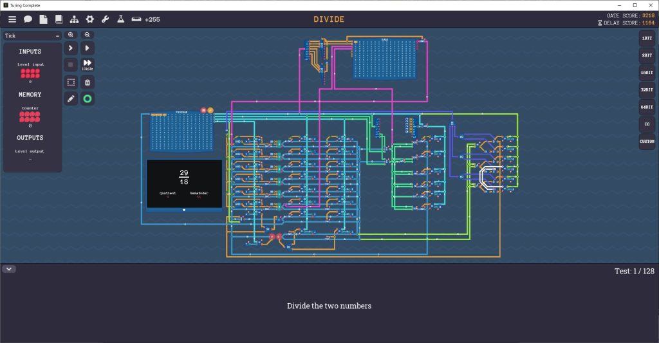Open the CUSTOM components tab
This screenshot has height=343, width=659.
(646, 141)
